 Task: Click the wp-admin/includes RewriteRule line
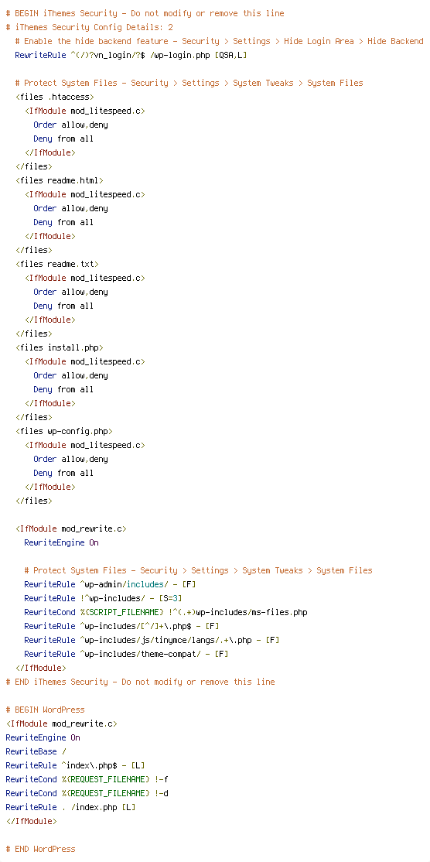click(x=110, y=584)
